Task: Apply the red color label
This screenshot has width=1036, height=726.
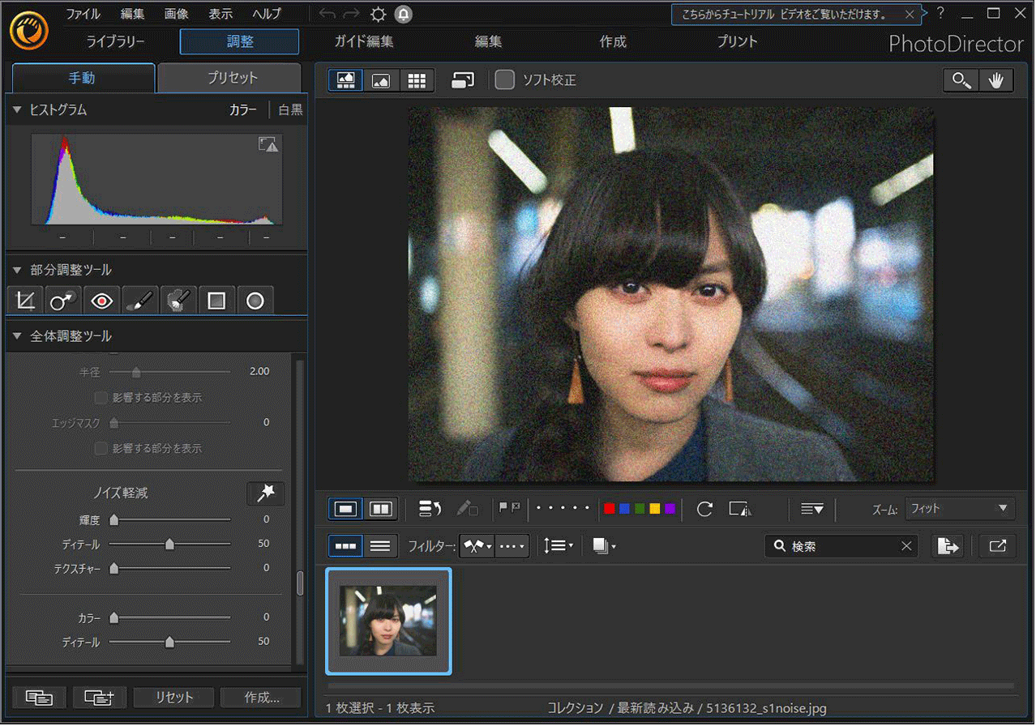Action: (610, 508)
